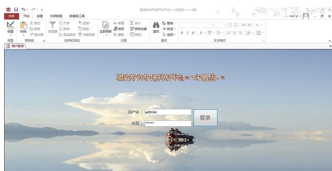Viewport: 332px width, 171px height.
Task: Click 删除 delete record
Action: 119,35
